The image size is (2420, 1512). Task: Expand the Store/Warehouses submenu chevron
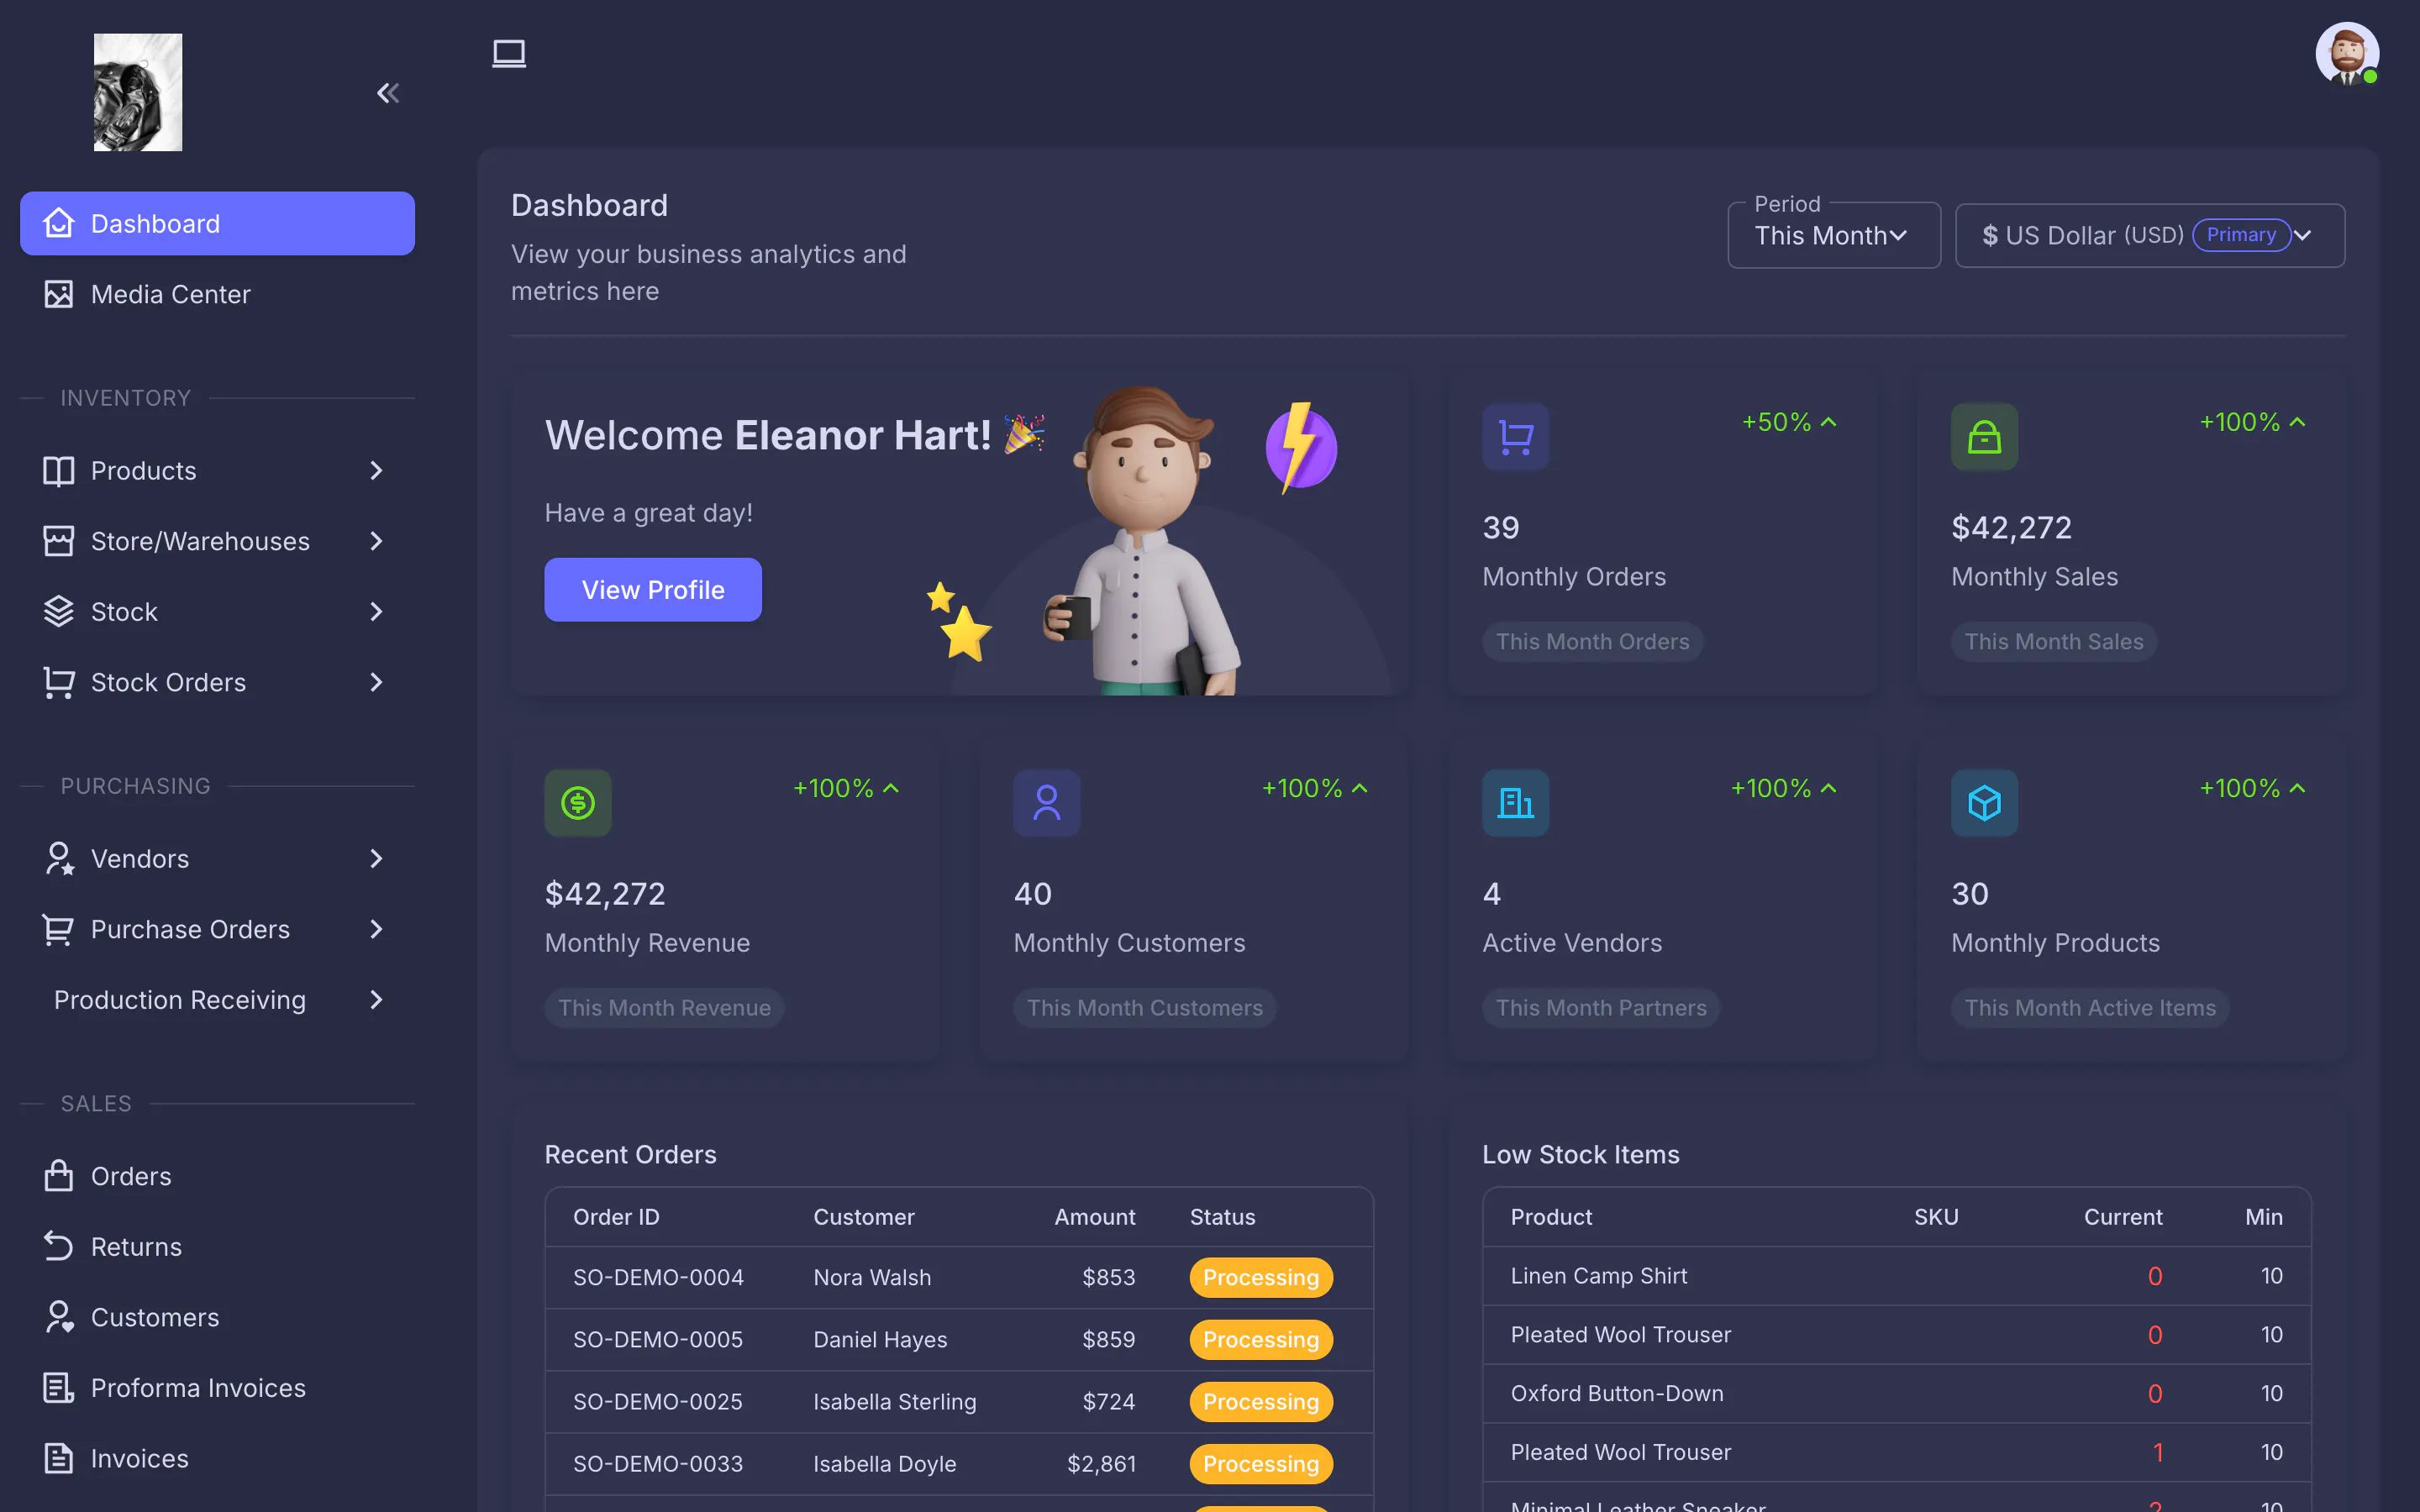[376, 541]
